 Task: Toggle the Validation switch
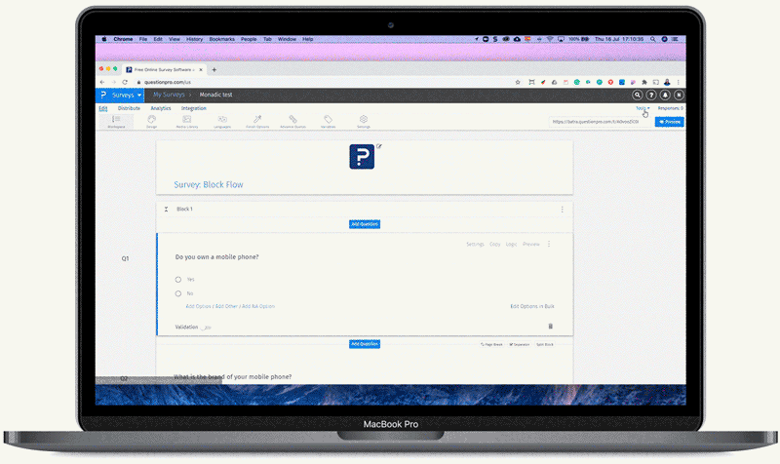point(206,327)
